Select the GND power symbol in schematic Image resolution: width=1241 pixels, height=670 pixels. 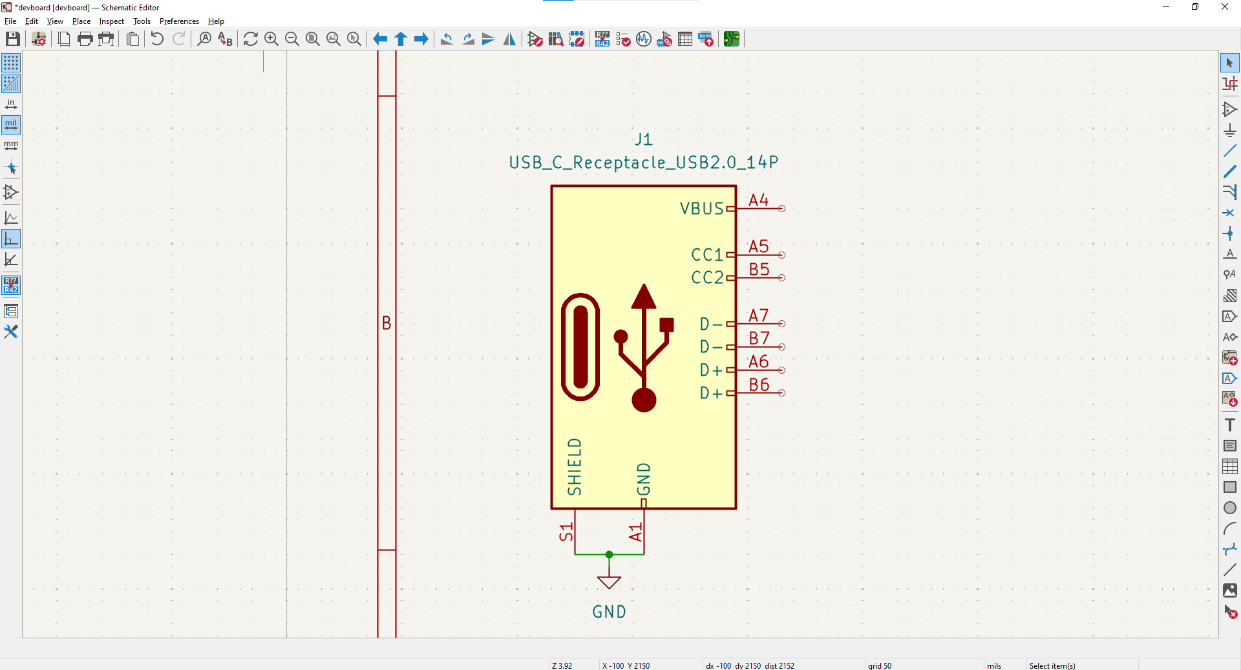pos(609,582)
